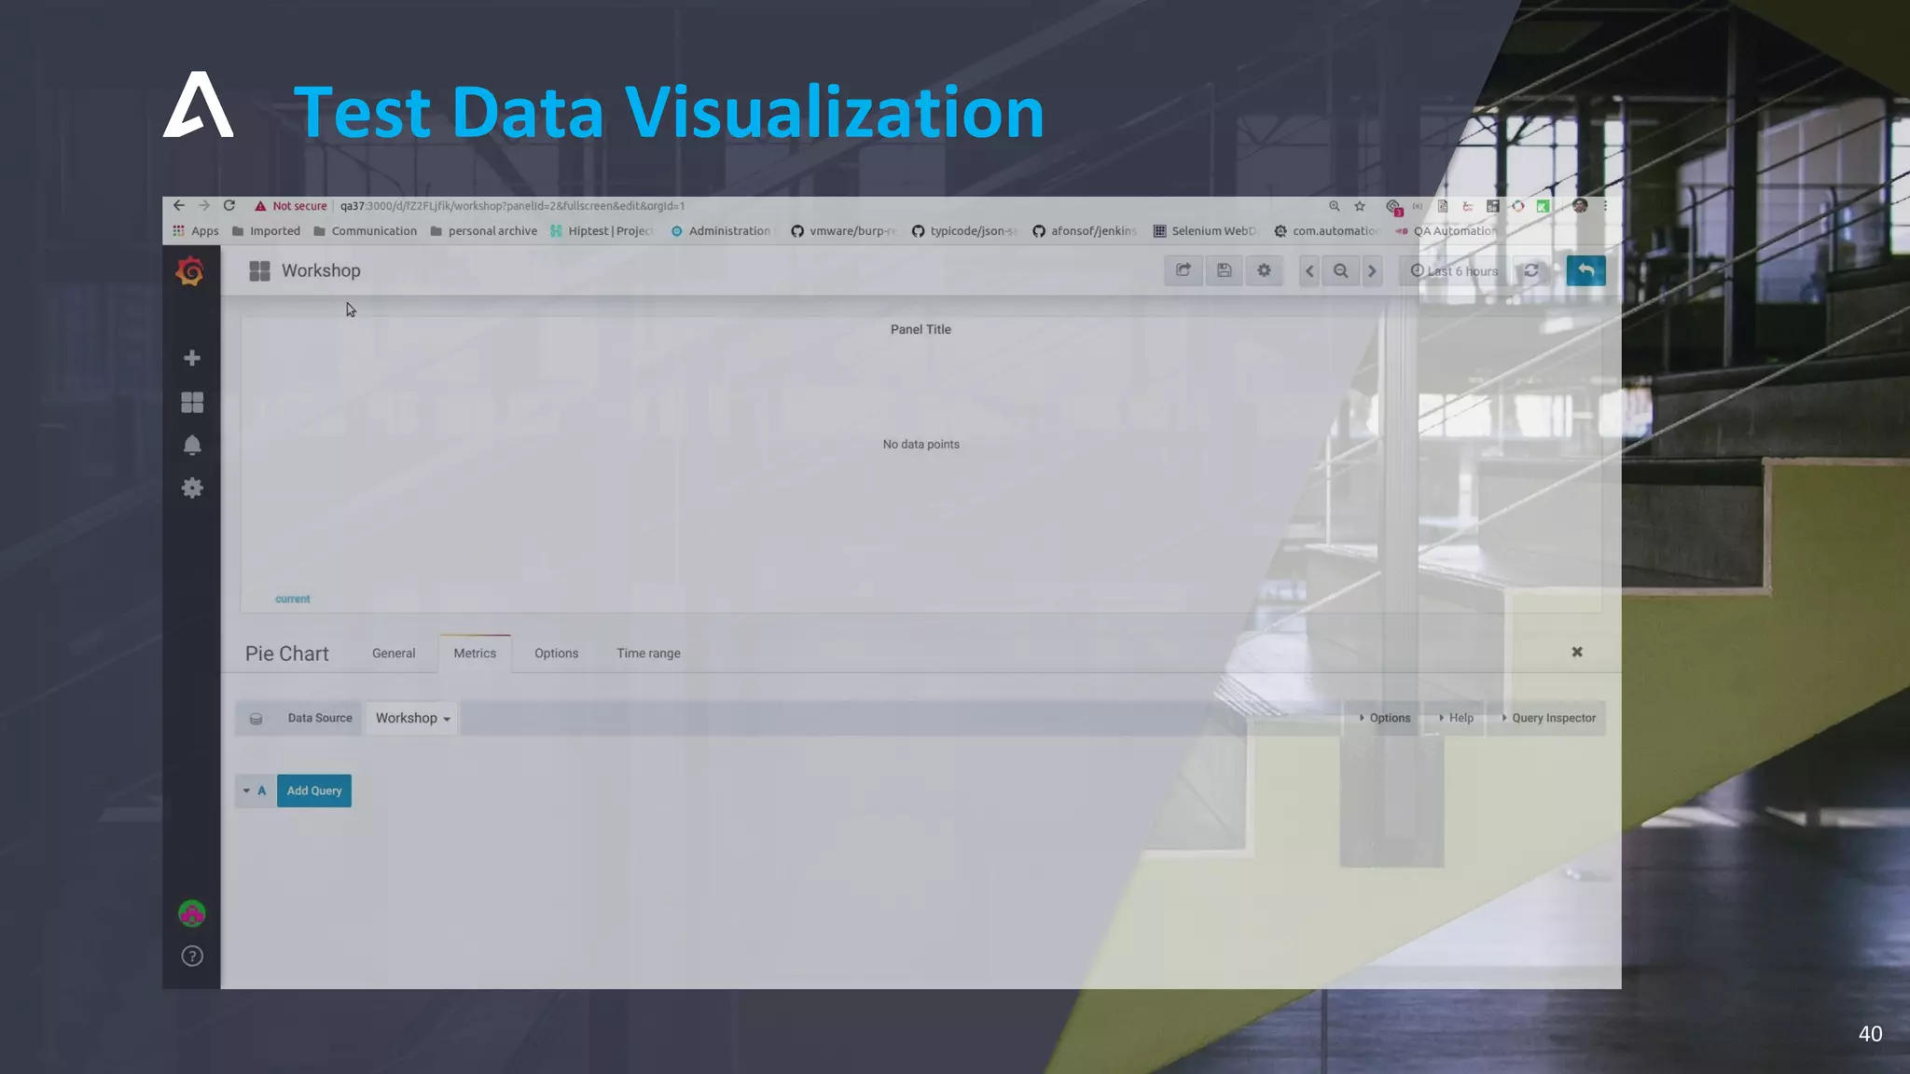1910x1074 pixels.
Task: Open the Chrome three-dot menu
Action: [x=1605, y=206]
